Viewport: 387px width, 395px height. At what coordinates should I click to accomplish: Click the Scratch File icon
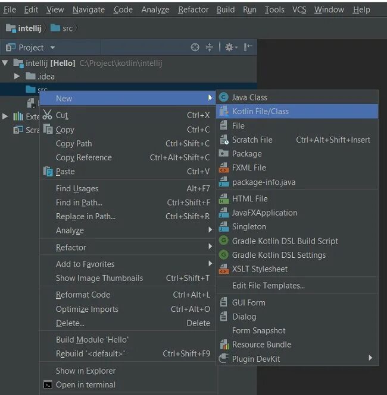[224, 140]
